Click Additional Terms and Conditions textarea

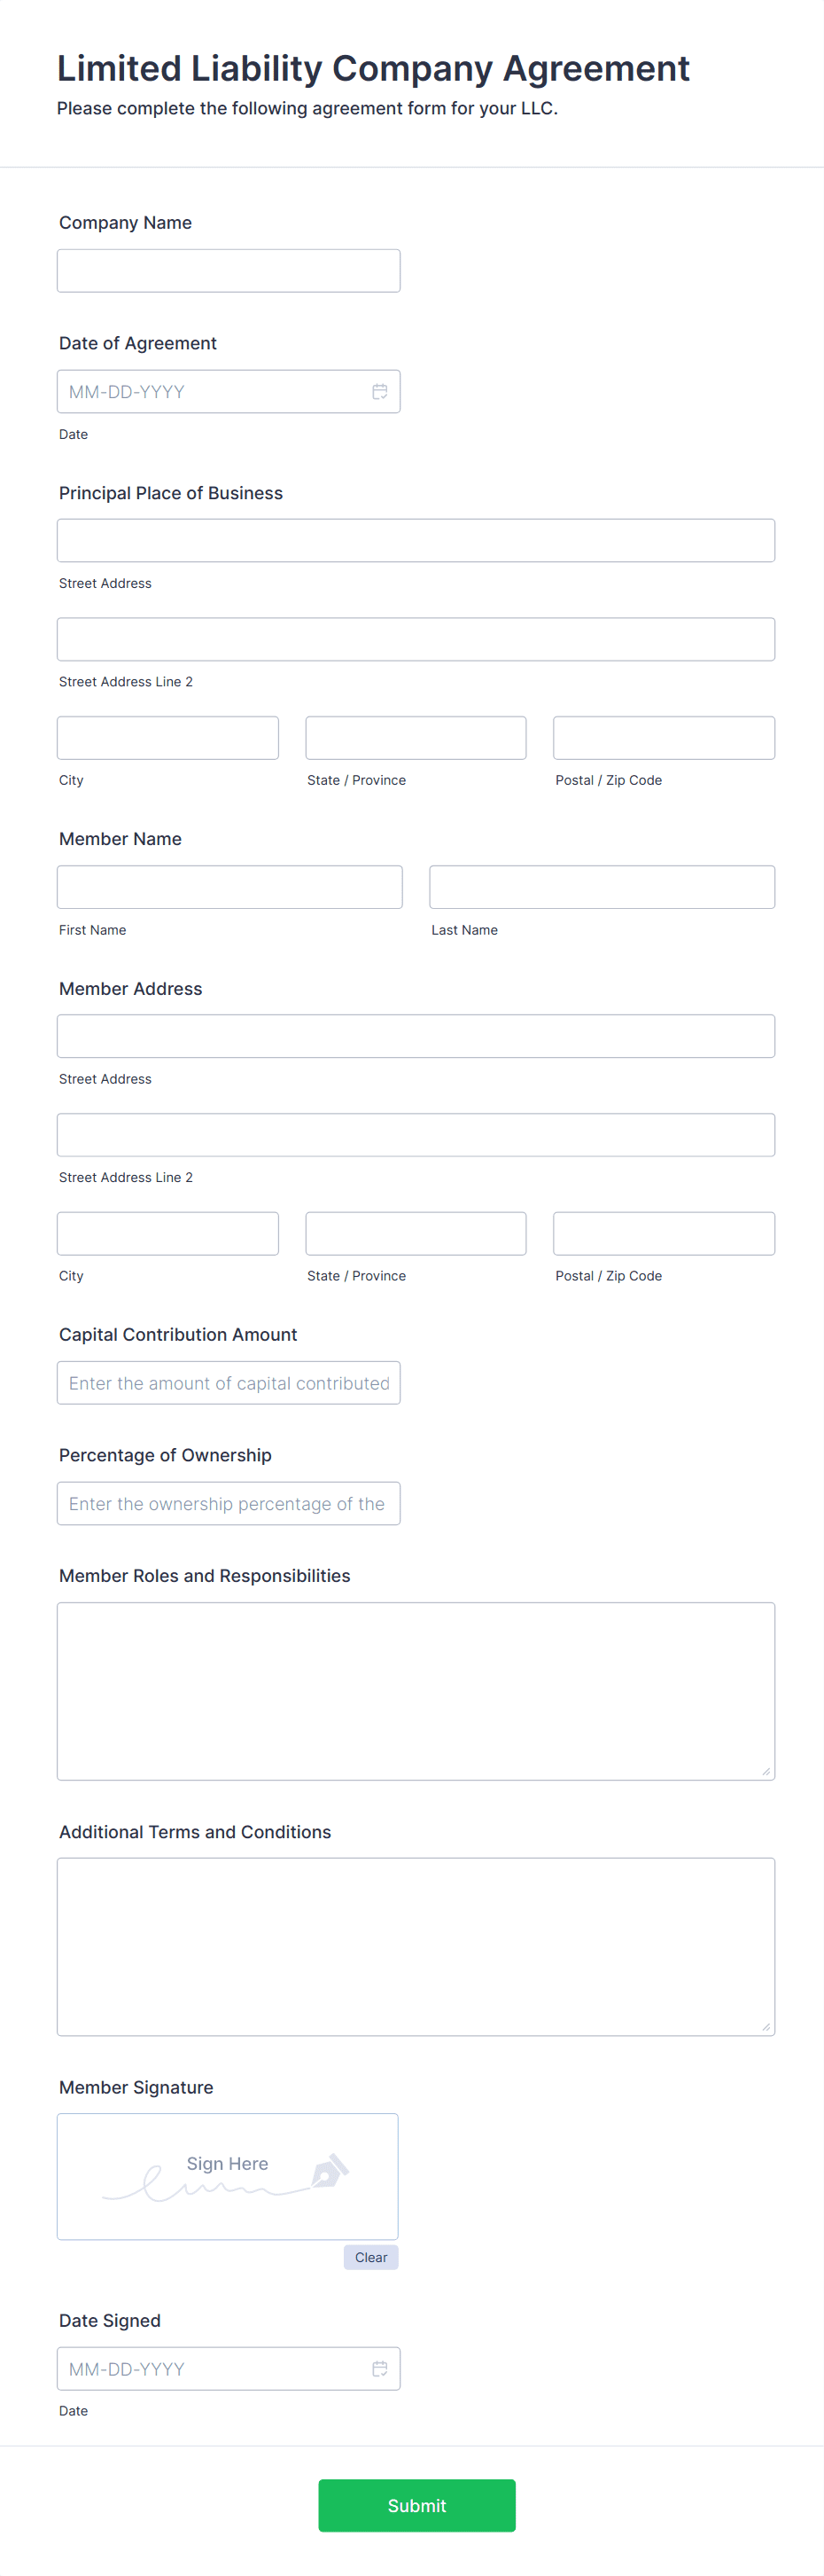coord(416,1946)
